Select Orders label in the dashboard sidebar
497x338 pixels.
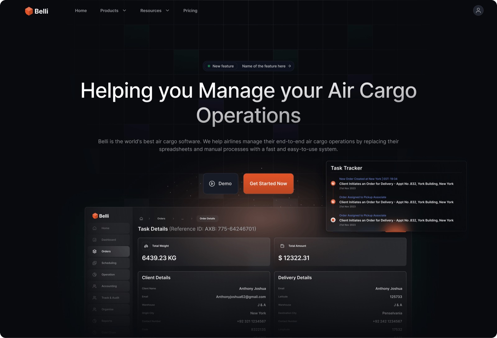[x=106, y=251]
